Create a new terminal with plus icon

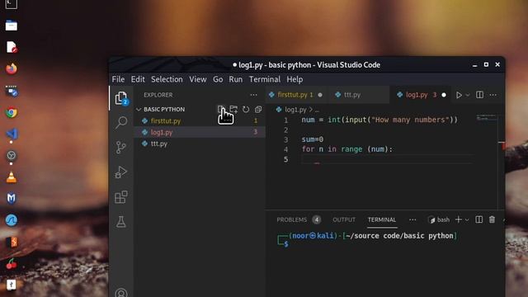(x=459, y=219)
